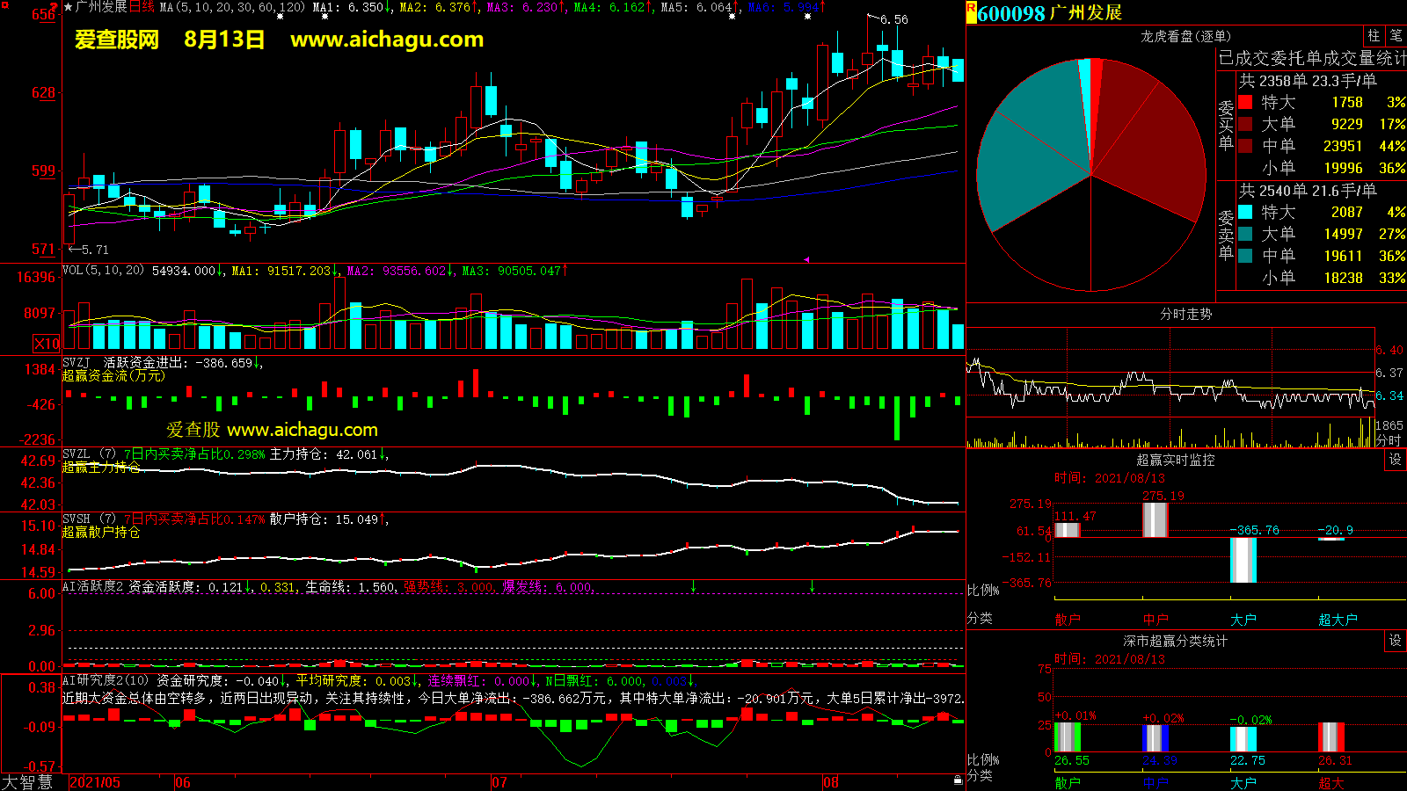Screen dimensions: 1407x791
Task: Click the 大智慧 label in bottom-left corner
Action: (x=27, y=782)
